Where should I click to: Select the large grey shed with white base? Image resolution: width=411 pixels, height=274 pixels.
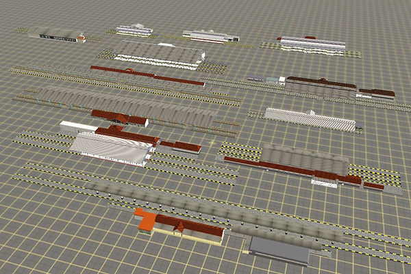(x=159, y=55)
